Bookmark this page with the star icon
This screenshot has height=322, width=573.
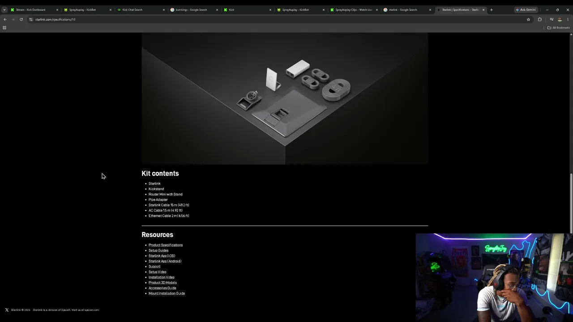pos(528,19)
